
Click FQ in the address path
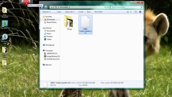[56, 7]
